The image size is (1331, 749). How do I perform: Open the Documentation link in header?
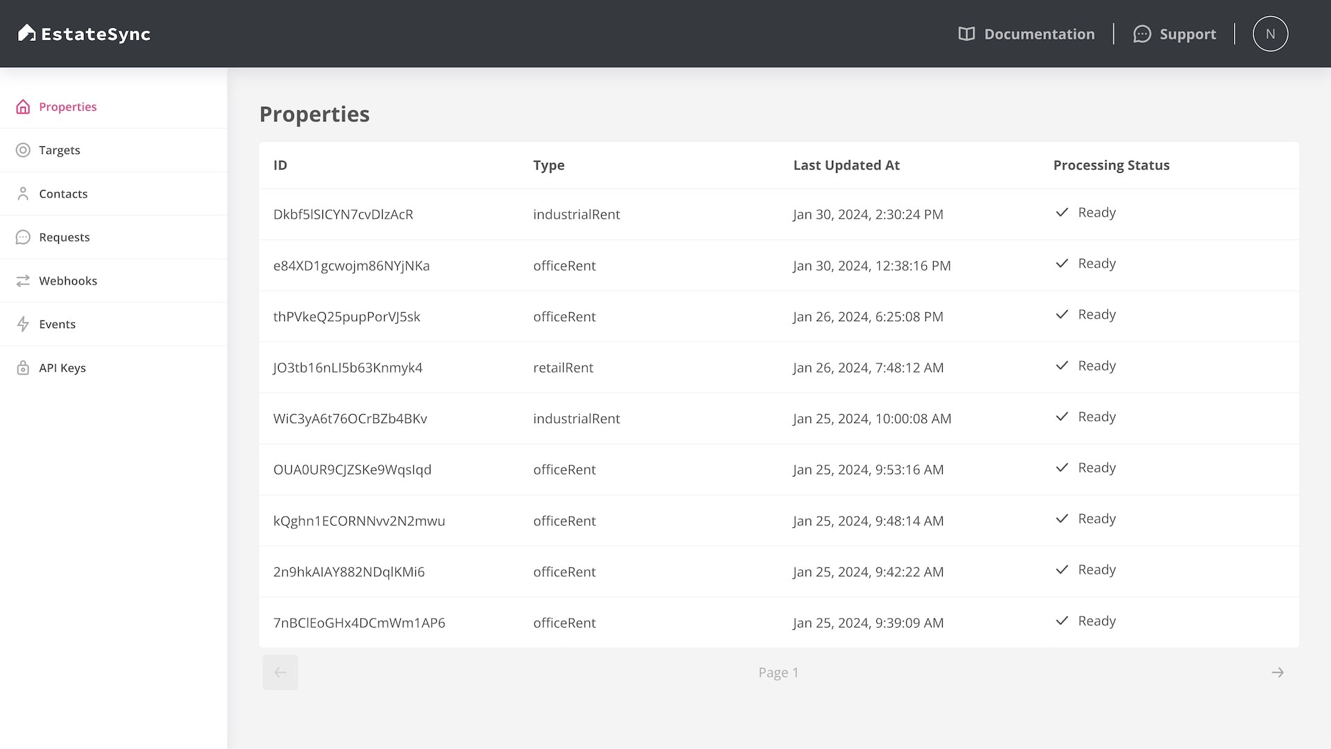pos(1039,34)
